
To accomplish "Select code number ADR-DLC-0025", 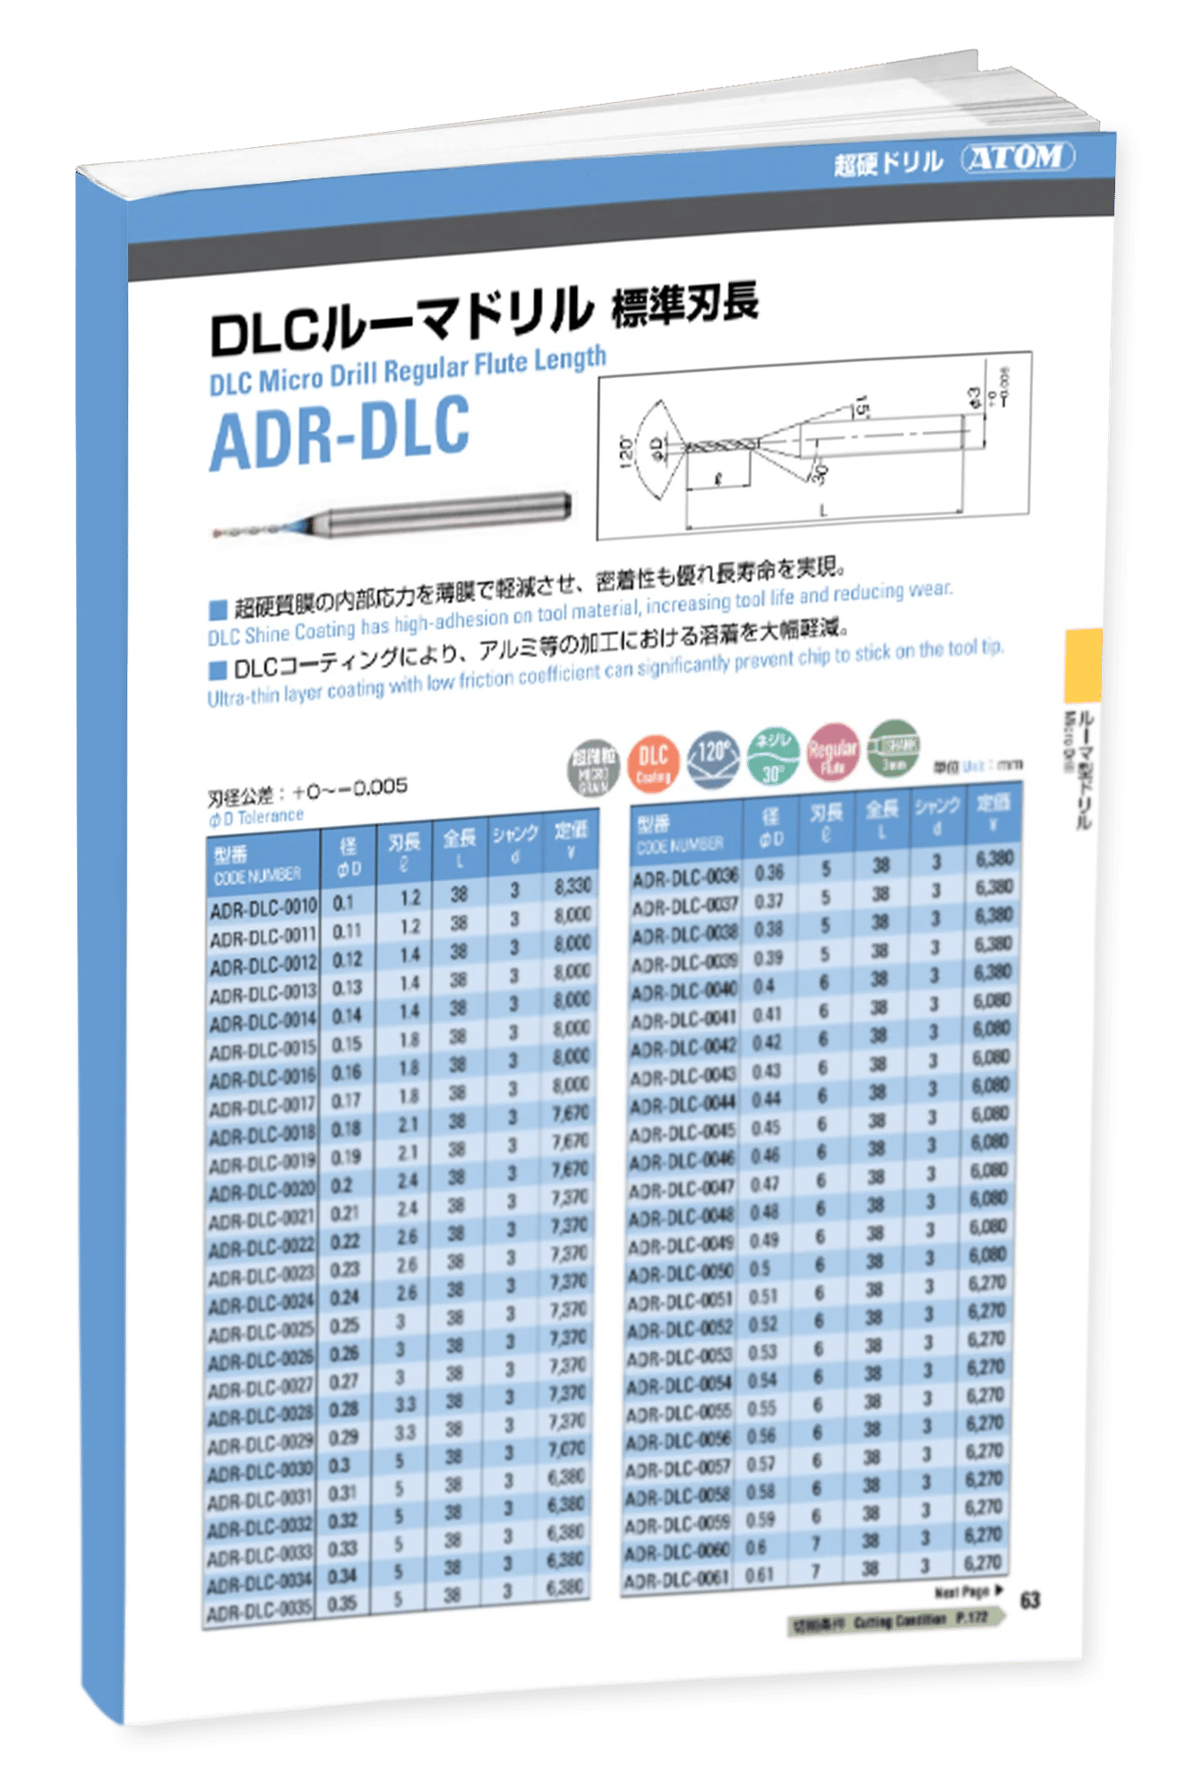I will (261, 1333).
